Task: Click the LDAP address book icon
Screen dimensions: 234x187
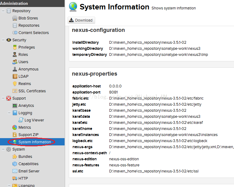Action: (15, 76)
